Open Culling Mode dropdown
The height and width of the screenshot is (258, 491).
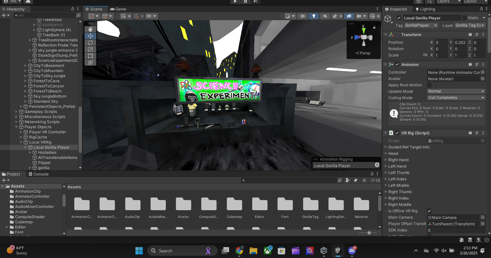click(x=456, y=98)
